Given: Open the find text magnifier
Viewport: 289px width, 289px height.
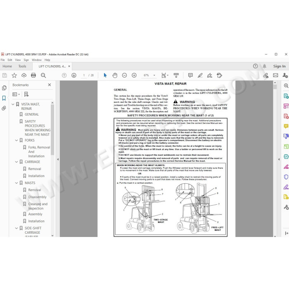Looking at the screenshot, I should pos(43,75).
